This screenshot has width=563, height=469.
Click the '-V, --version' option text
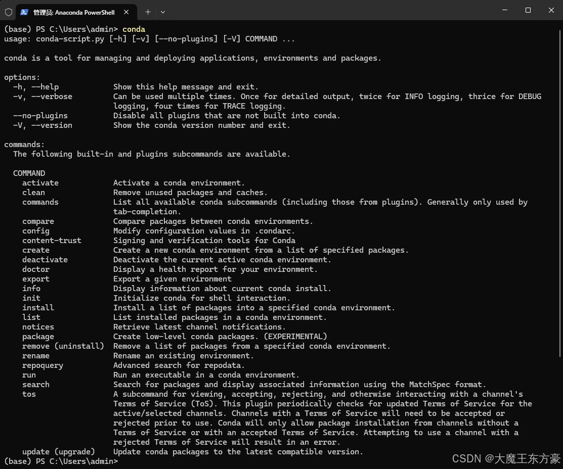point(42,125)
